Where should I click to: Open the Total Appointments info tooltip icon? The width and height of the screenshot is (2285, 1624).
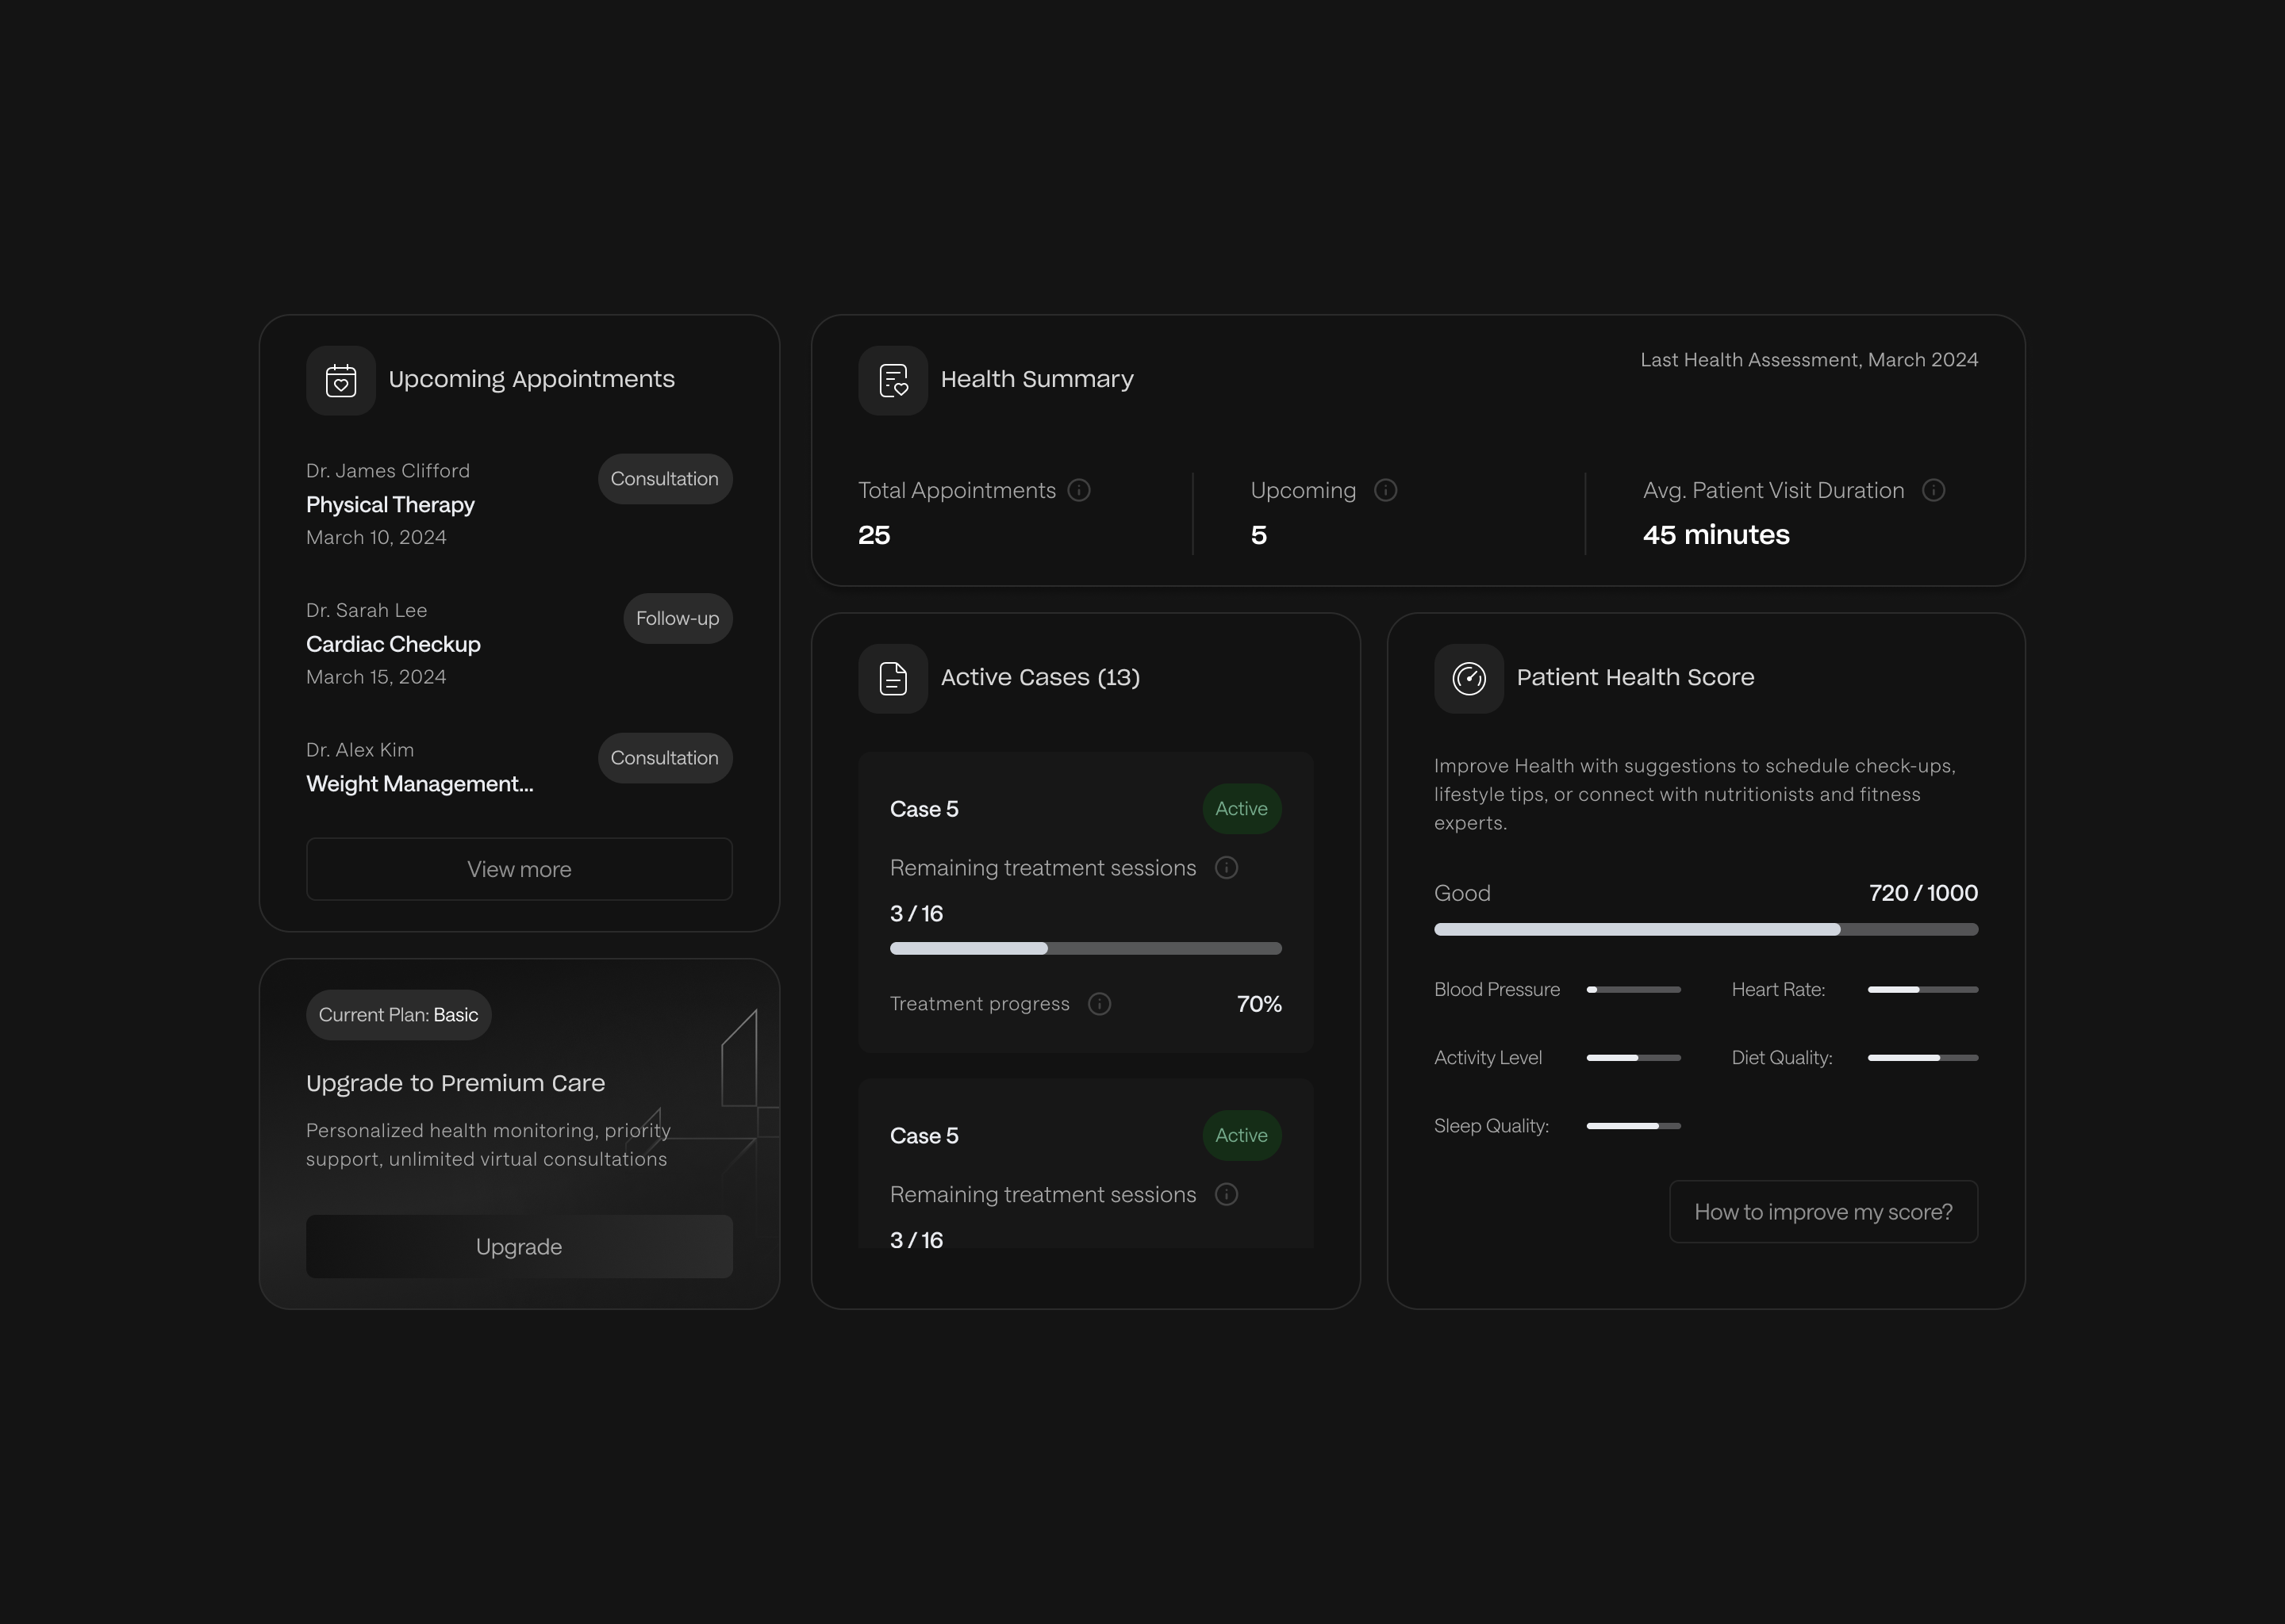point(1078,490)
